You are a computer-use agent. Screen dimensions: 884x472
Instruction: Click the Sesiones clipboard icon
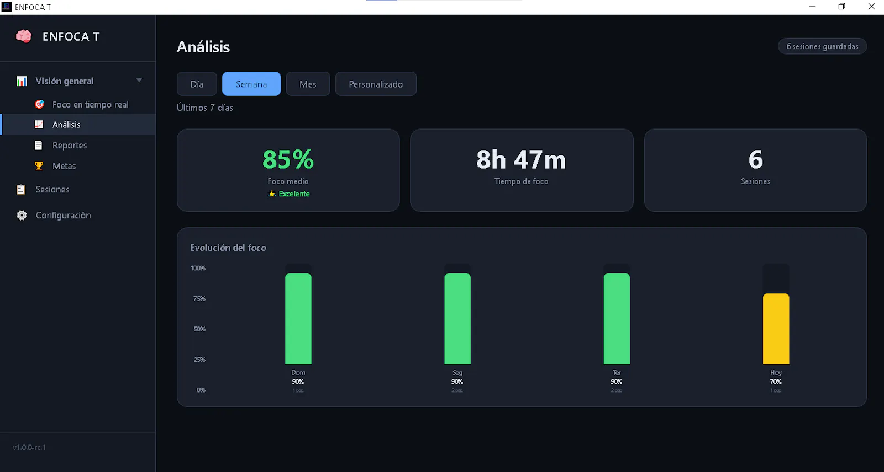pyautogui.click(x=21, y=190)
